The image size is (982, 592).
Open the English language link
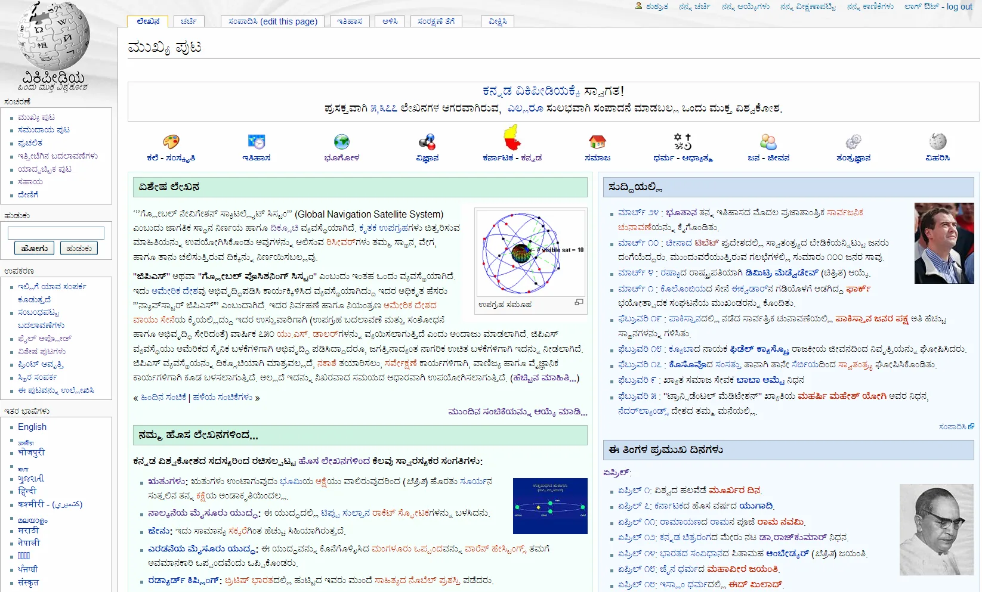click(32, 427)
